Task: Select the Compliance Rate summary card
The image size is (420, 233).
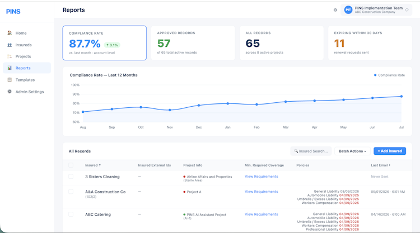Action: pyautogui.click(x=105, y=43)
